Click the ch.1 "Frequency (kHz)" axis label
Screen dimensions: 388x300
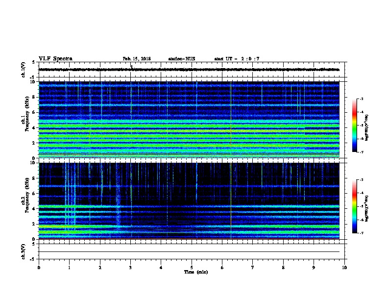click(27, 114)
